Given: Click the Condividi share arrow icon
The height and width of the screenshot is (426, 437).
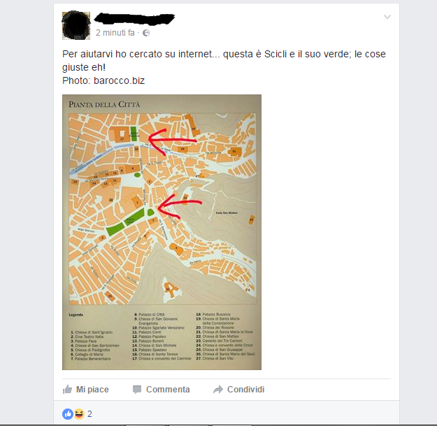Looking at the screenshot, I should (x=218, y=389).
